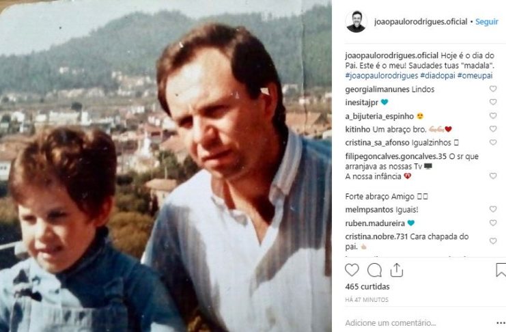View the 465 curtidas likes list

coord(367,287)
